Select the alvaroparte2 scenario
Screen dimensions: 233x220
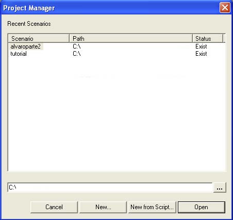coord(26,46)
